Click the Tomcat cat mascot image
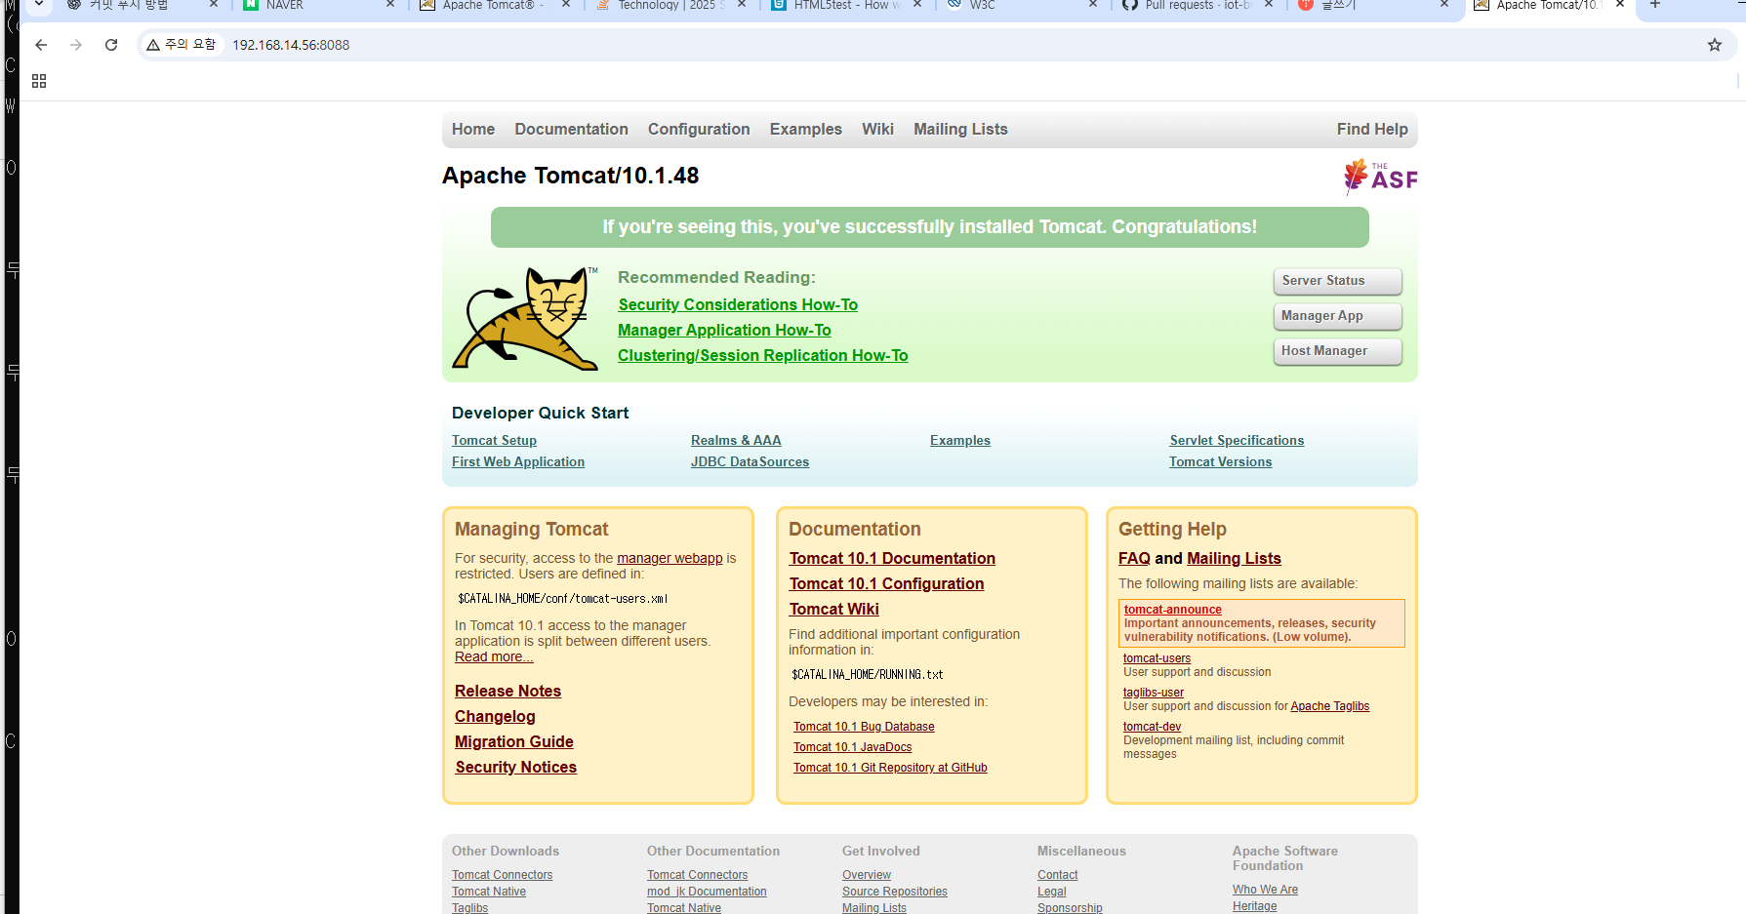The image size is (1746, 914). 525,318
